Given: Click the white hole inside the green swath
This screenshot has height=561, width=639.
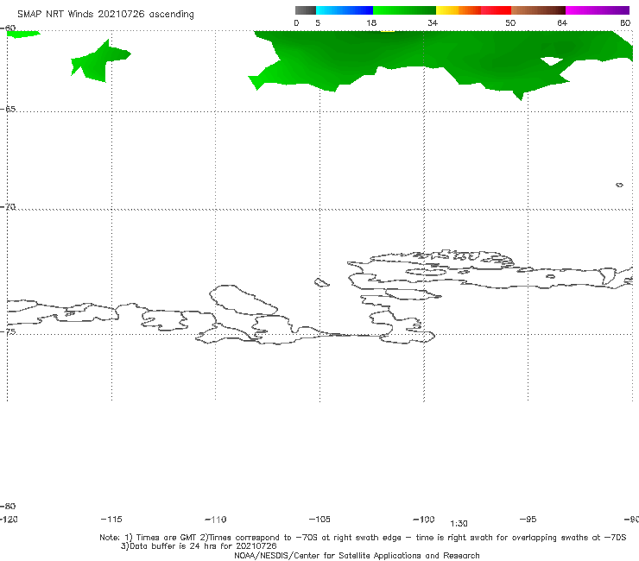Looking at the screenshot, I should [x=551, y=61].
